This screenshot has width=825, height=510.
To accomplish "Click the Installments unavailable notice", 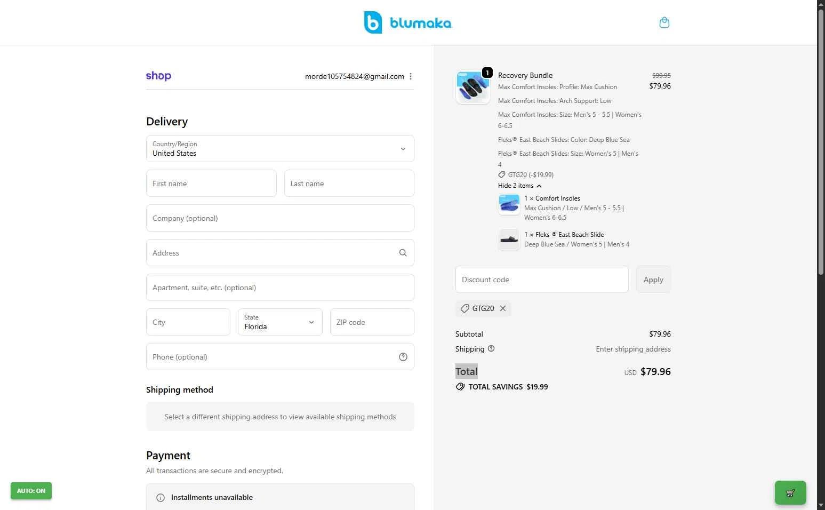I will click(x=280, y=497).
